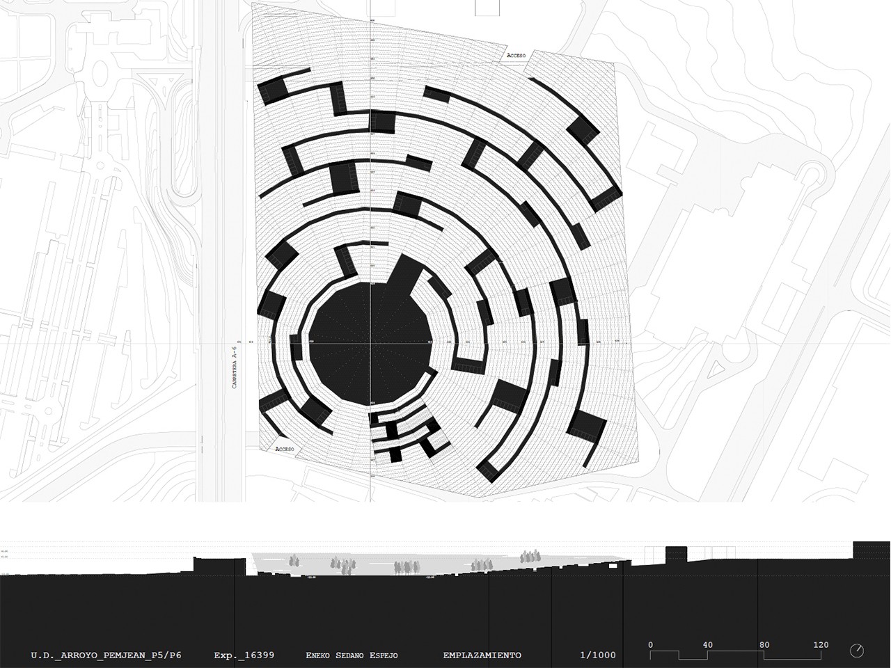Click the 'U.D._ARROYO_PEMJEAN_P5/P6' title text
The height and width of the screenshot is (668, 891).
[x=106, y=655]
